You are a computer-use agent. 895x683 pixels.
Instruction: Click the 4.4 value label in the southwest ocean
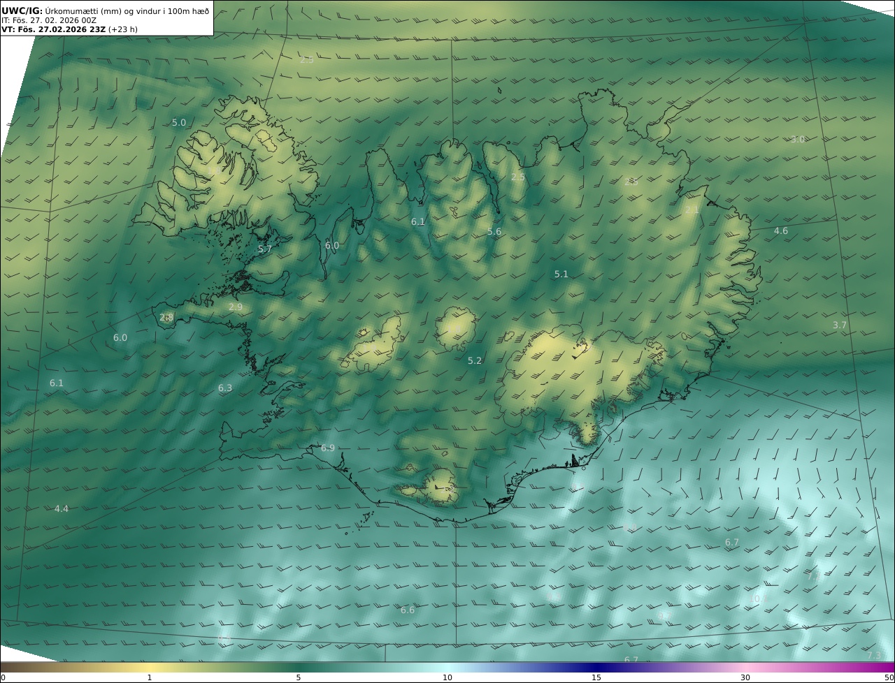[62, 509]
